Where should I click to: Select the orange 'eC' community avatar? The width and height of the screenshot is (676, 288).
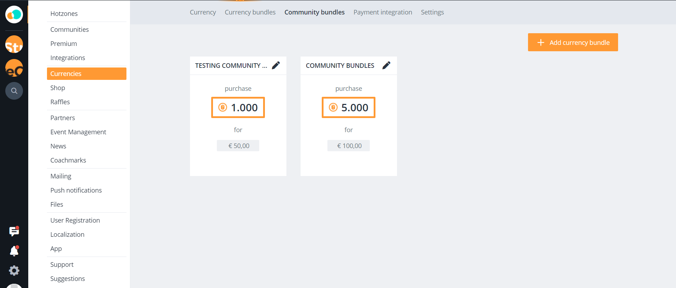pos(14,68)
